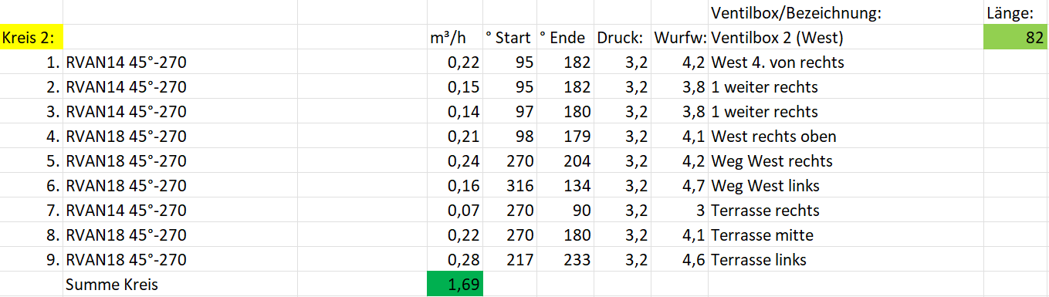Click end angle 90 in row 7
1049x297 pixels.
pyautogui.click(x=565, y=210)
